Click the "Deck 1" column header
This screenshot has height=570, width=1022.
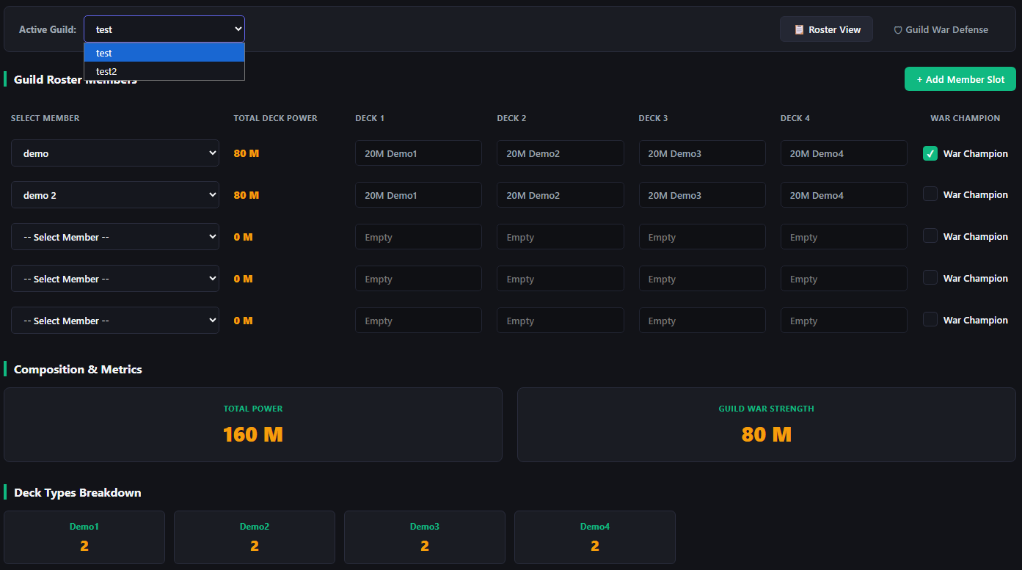[x=370, y=118]
